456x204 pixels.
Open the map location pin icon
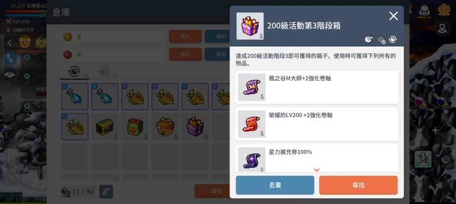[x=442, y=28]
